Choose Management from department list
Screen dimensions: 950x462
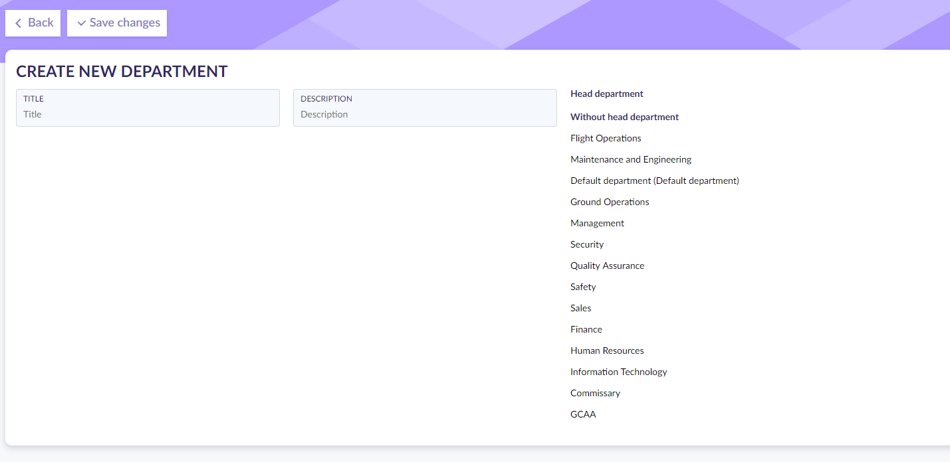597,223
